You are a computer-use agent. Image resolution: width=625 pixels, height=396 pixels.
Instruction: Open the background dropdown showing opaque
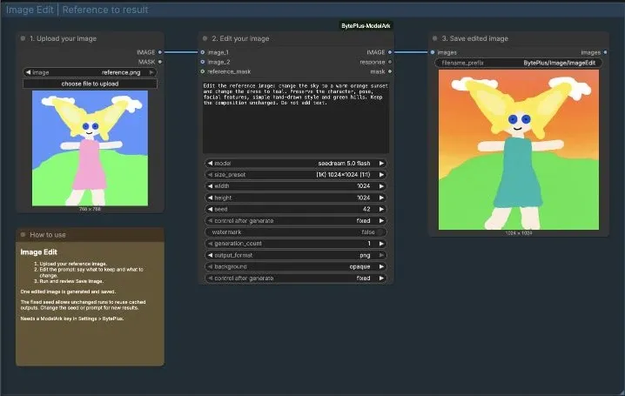(x=296, y=266)
